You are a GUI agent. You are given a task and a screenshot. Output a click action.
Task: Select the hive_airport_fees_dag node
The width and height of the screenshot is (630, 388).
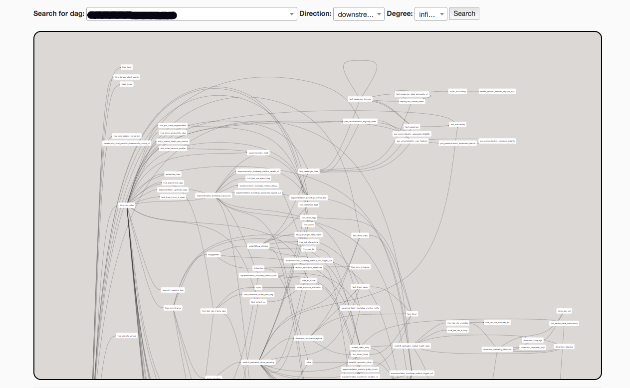173,183
